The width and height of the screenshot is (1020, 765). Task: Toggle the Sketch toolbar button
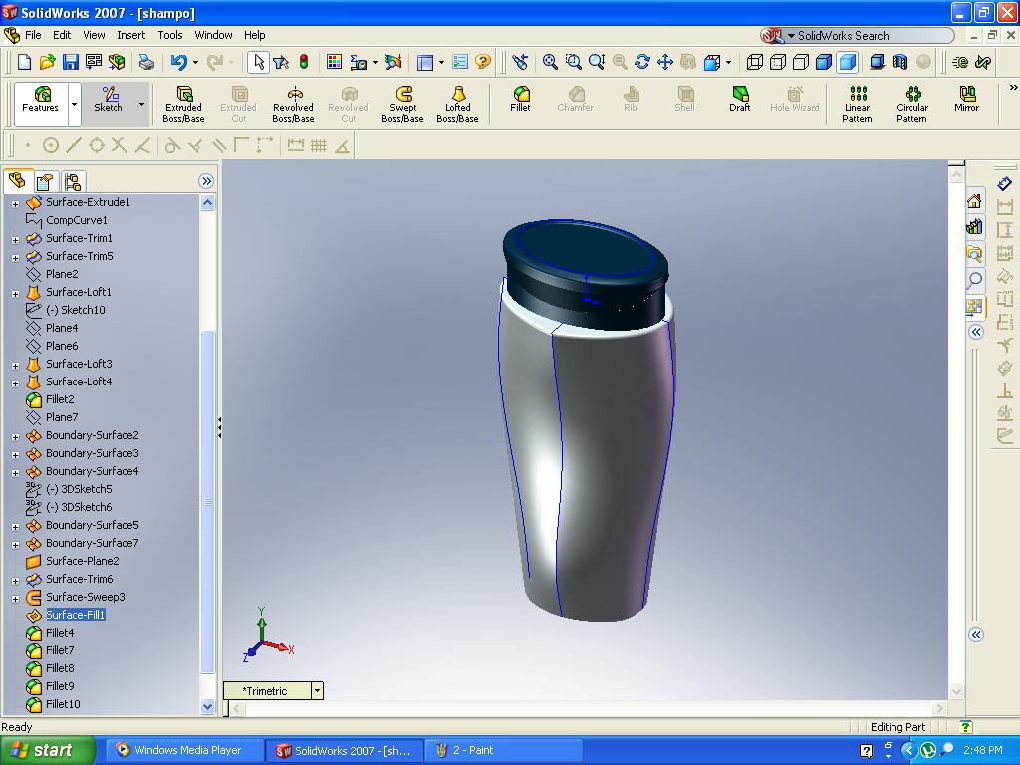point(108,100)
